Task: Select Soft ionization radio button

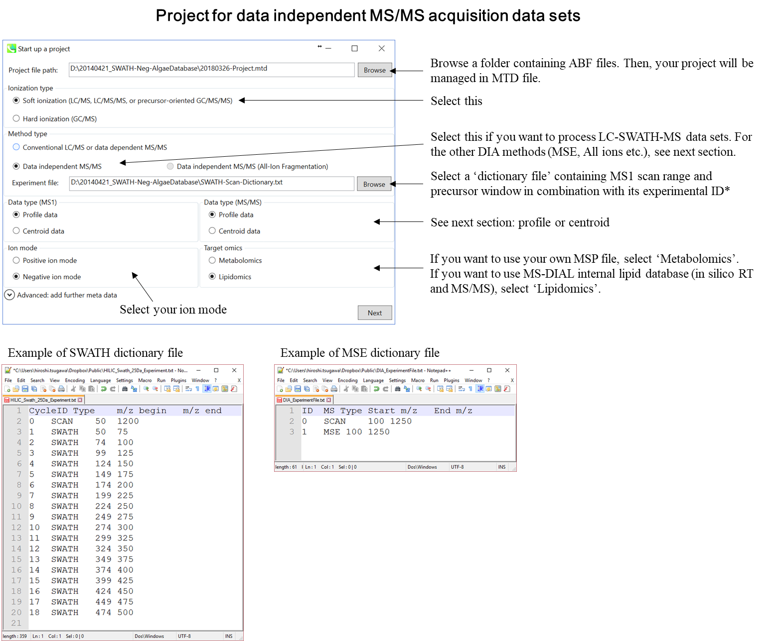Action: [16, 101]
